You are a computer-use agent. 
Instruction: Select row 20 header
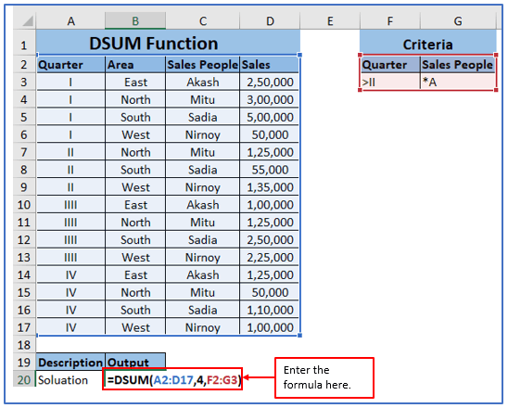(24, 380)
